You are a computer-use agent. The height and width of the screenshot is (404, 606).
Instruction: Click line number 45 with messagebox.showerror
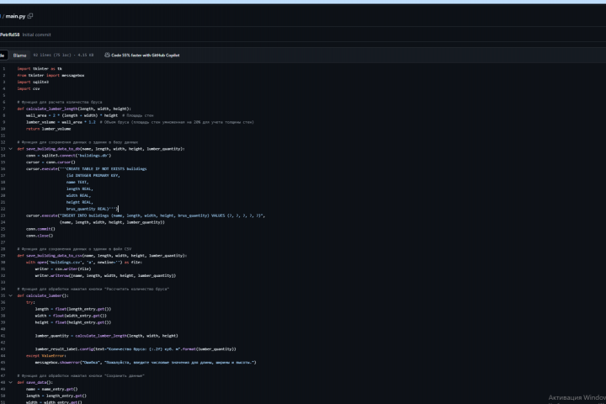[x=3, y=362]
